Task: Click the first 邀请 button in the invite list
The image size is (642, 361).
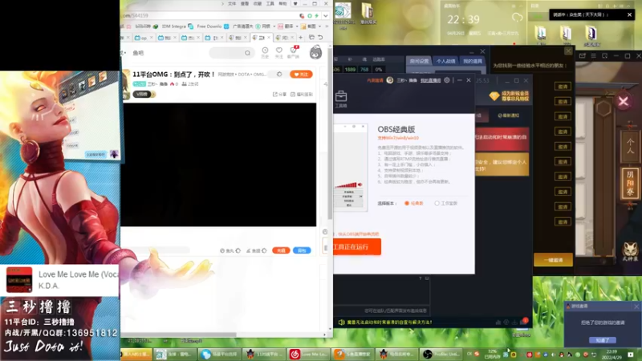Action: tap(563, 87)
